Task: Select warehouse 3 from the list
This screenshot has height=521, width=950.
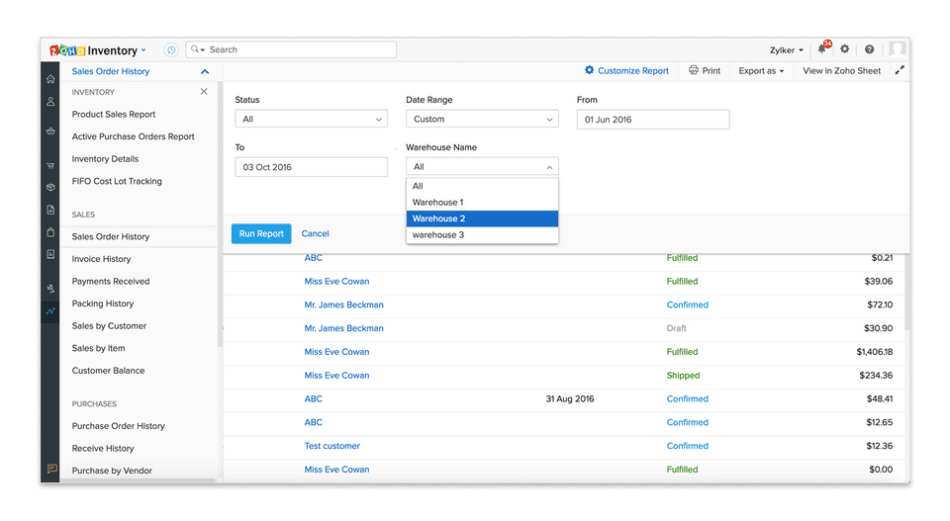Action: point(482,234)
